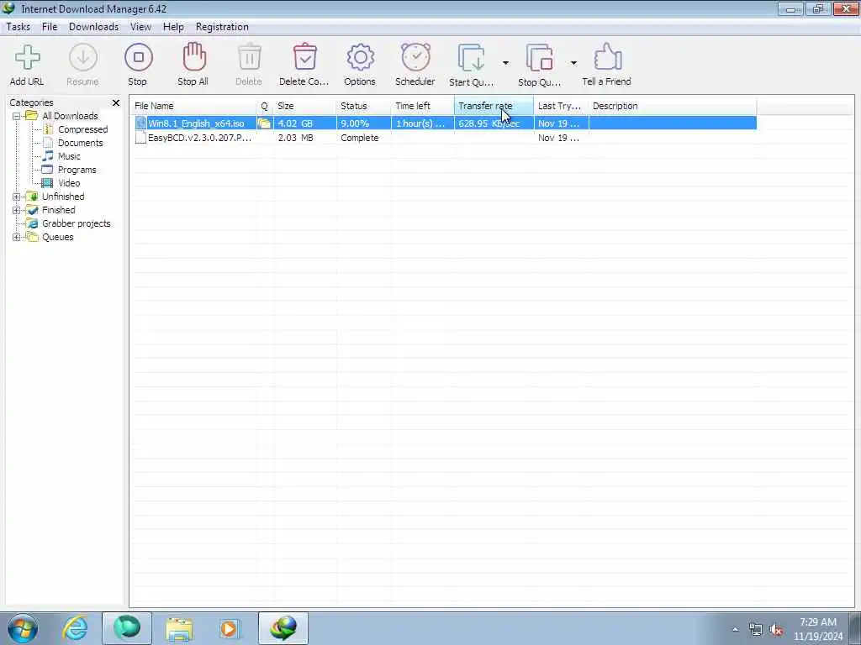This screenshot has height=645, width=861.
Task: Click the IDM taskbar icon
Action: [x=283, y=628]
